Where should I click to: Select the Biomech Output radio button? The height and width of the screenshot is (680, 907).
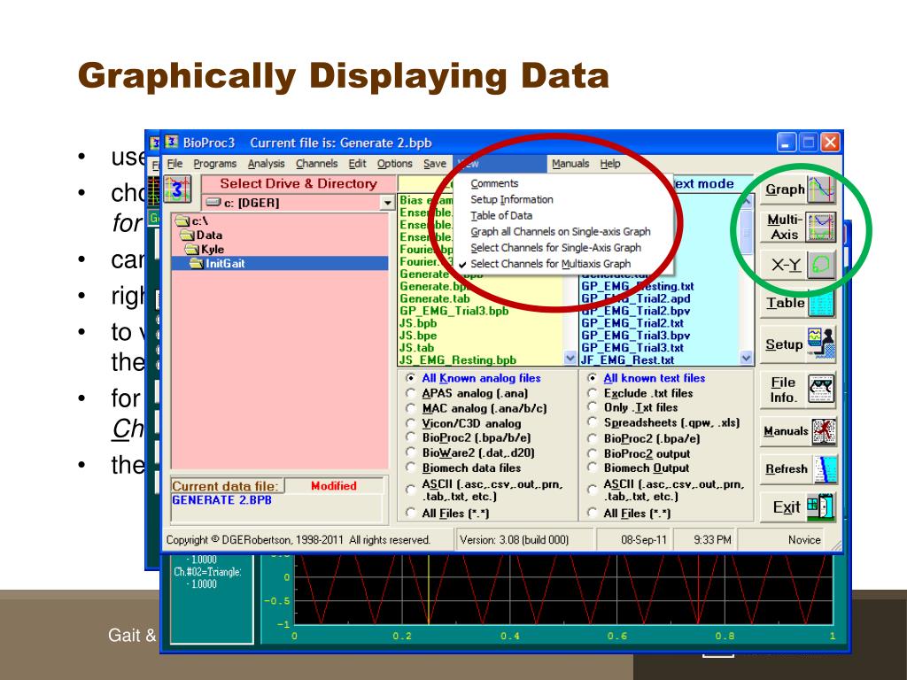tap(593, 467)
